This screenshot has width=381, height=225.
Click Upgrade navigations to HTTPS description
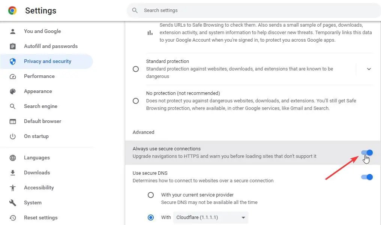[x=225, y=156]
